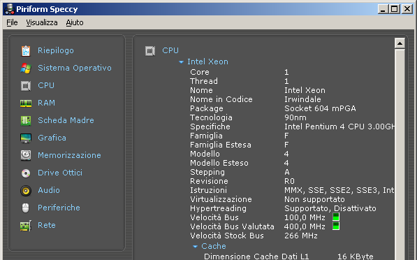Screen dimensions: 417x260
Task: Open the Scheda Madre section
Action: pos(66,120)
